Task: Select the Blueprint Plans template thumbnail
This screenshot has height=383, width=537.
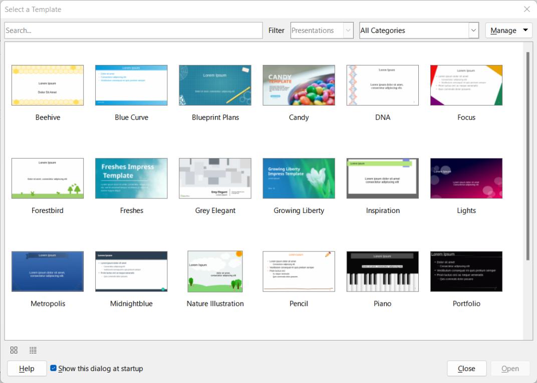Action: [x=215, y=85]
